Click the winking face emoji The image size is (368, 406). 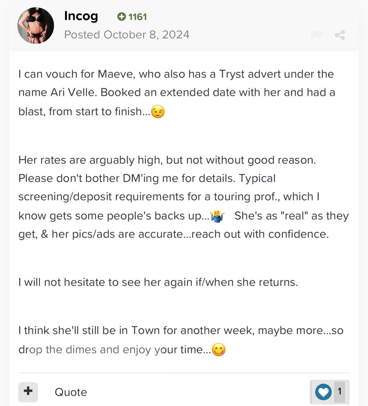158,112
